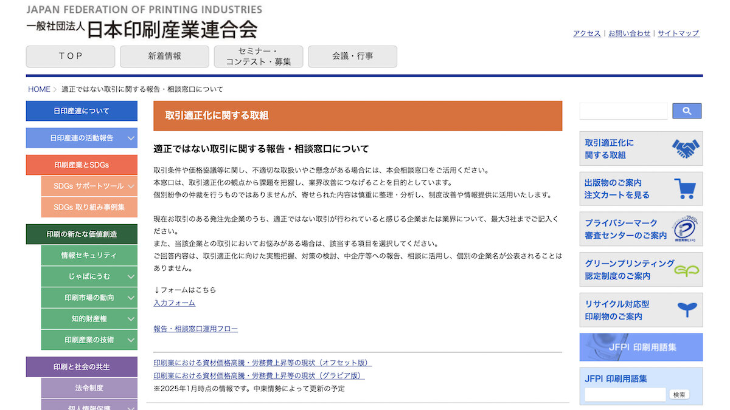Viewport: 730px width, 410px height.
Task: Click the handshake icon banner
Action: pos(685,149)
